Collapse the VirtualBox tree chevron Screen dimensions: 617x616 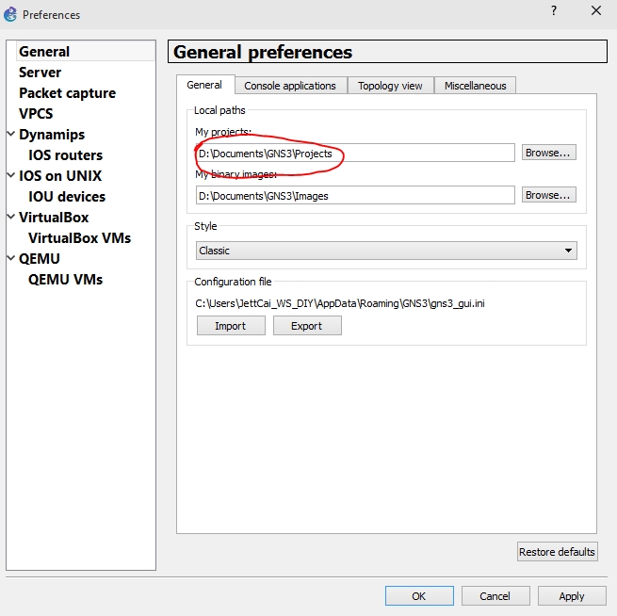tap(11, 217)
